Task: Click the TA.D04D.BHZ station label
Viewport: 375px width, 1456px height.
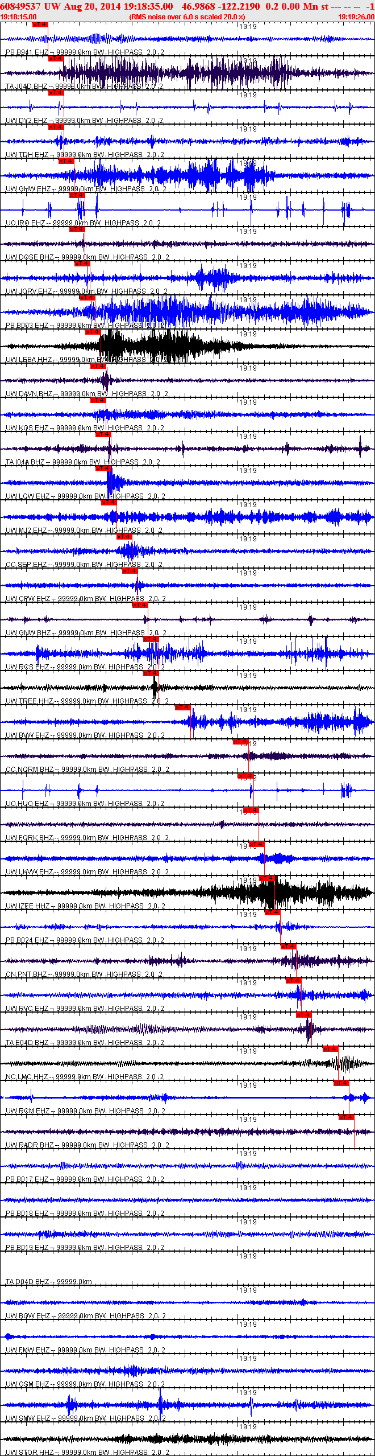Action: coord(28,1282)
